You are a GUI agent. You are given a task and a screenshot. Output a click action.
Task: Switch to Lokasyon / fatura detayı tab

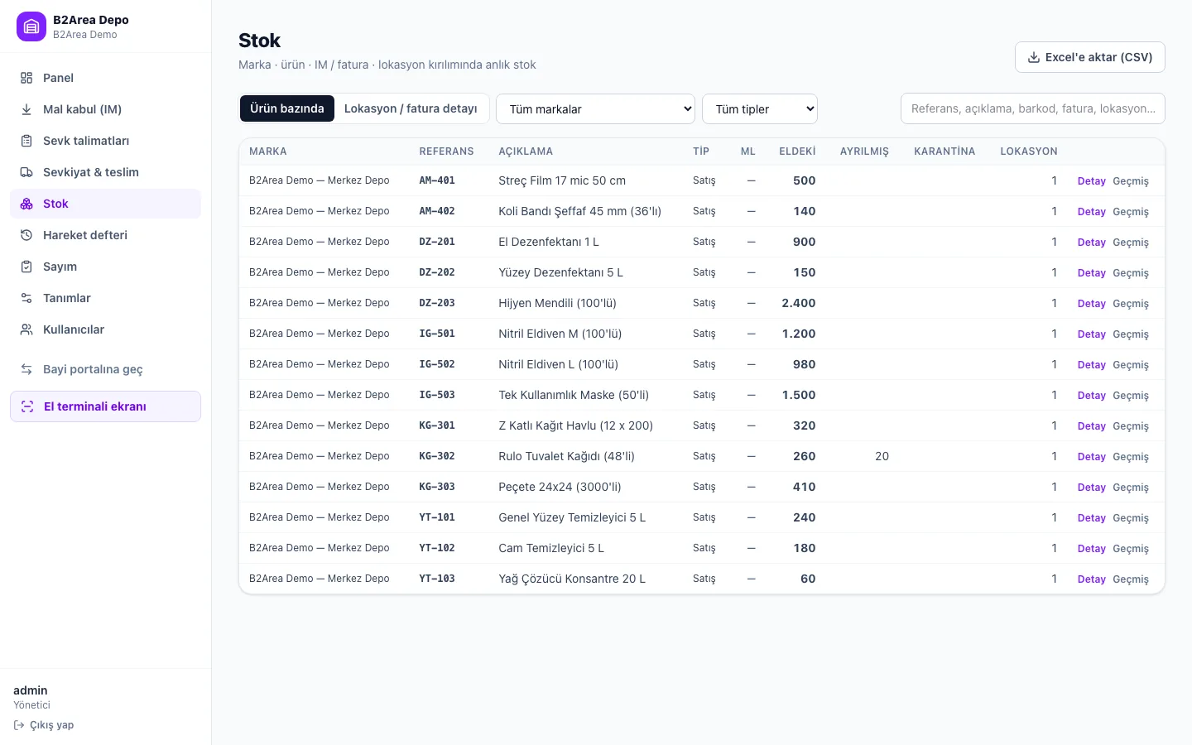(411, 108)
